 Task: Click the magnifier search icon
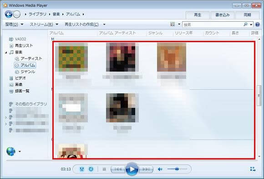245,24
